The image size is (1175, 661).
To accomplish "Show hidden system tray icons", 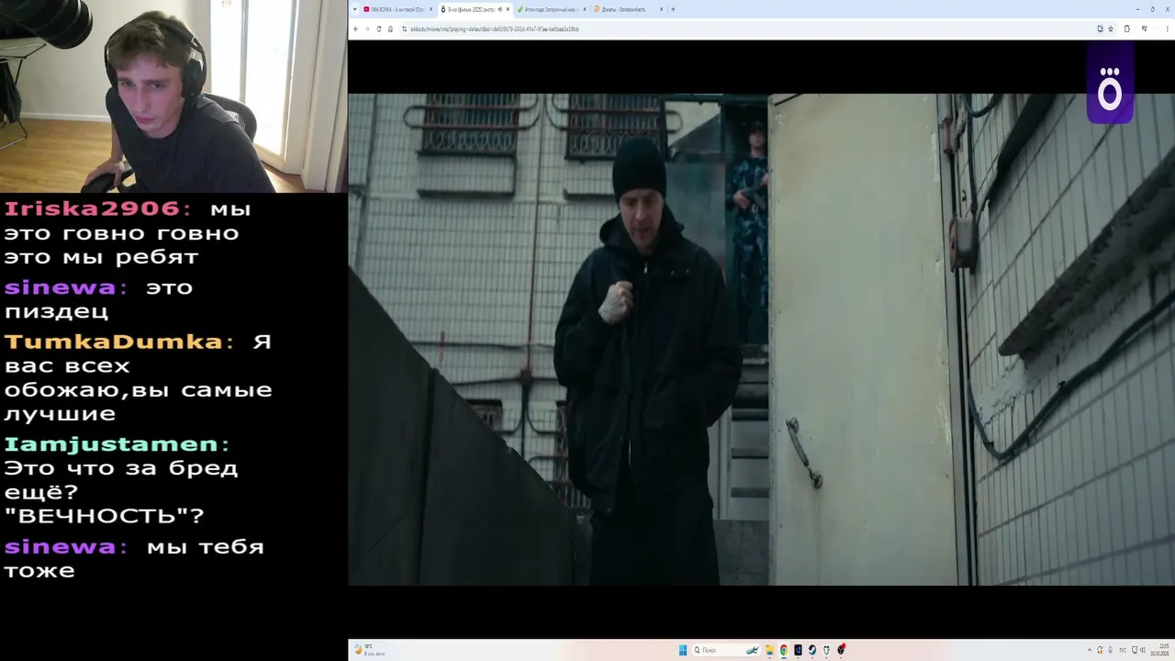I will [1089, 650].
